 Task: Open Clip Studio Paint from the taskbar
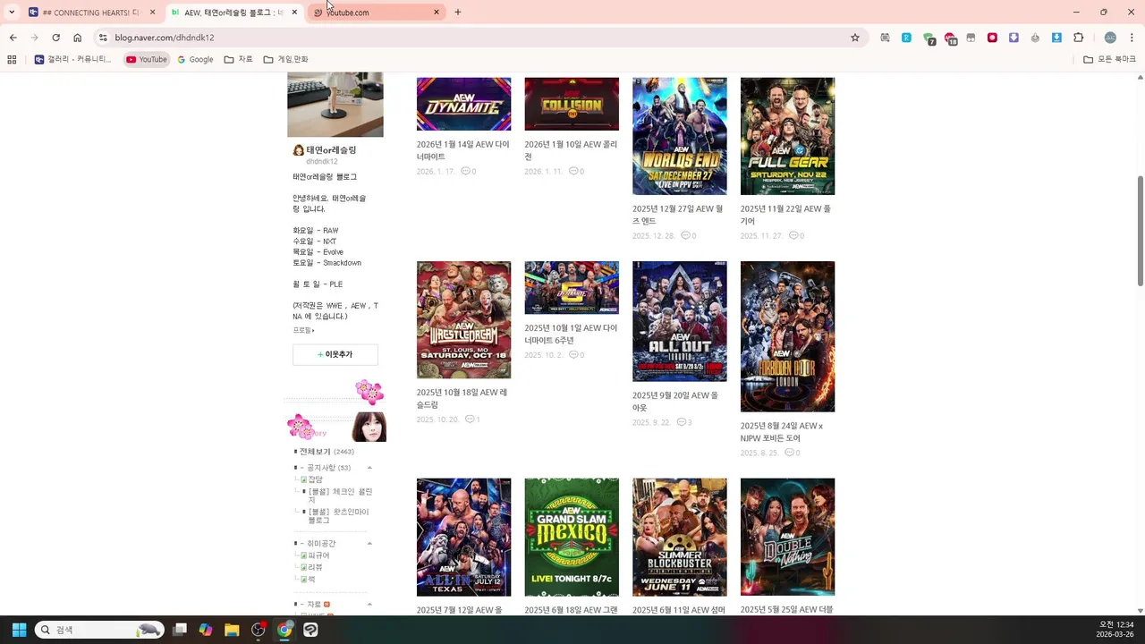point(310,630)
